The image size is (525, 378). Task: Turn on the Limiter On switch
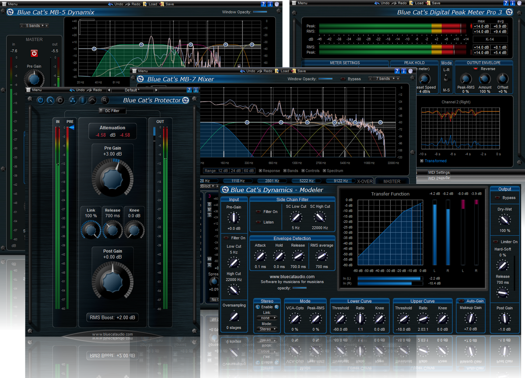point(495,242)
